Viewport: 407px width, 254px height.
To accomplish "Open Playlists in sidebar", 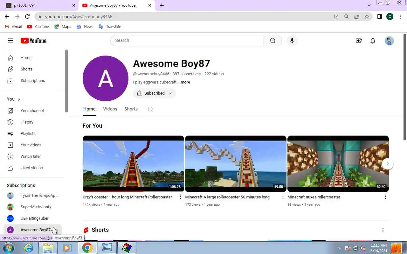I will [34, 134].
